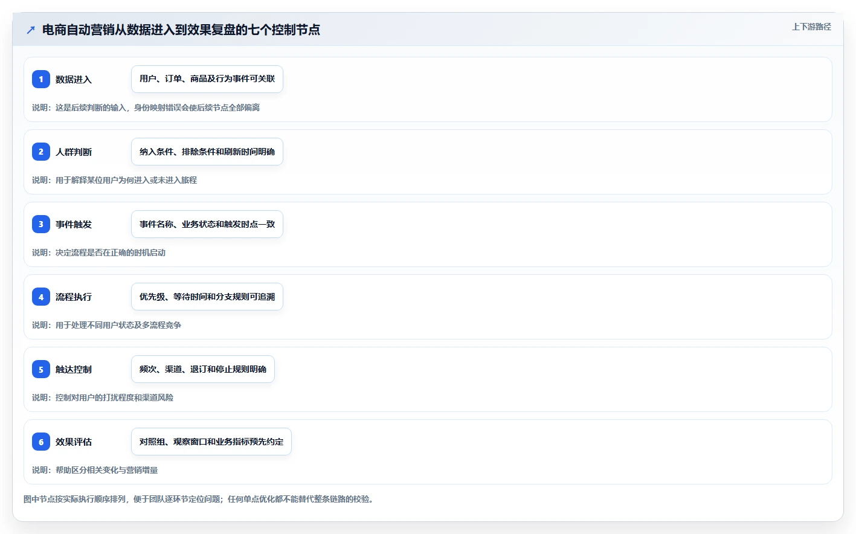
Task: Click the 效果评估 node title
Action: point(74,442)
